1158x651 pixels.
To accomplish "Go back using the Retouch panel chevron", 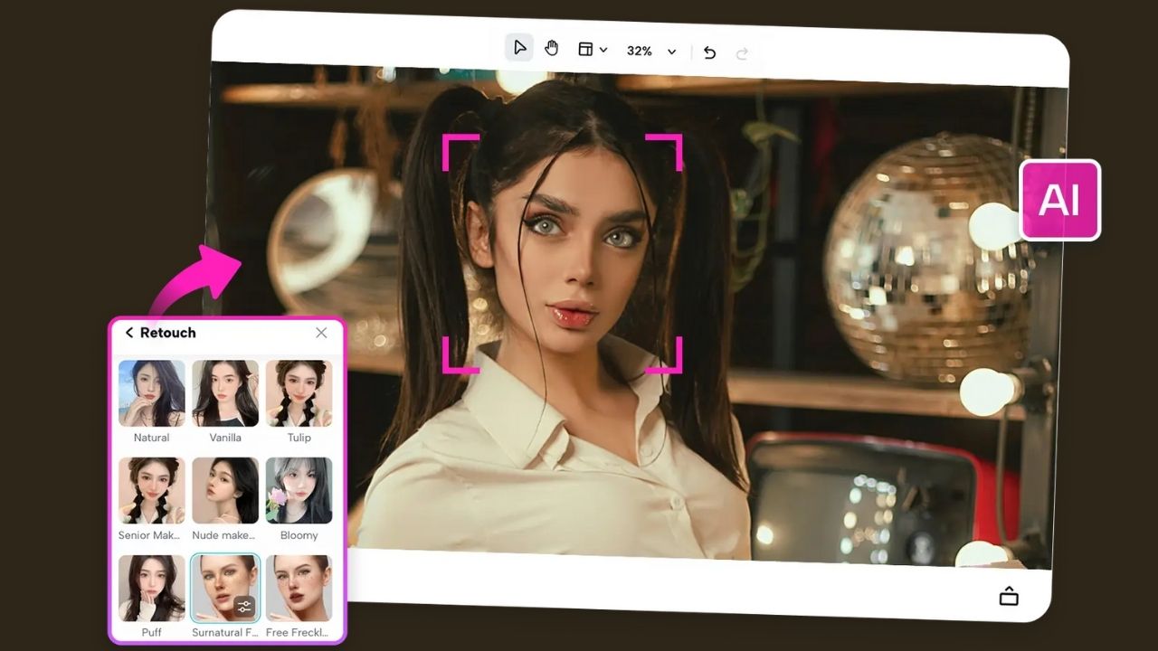I will [128, 333].
